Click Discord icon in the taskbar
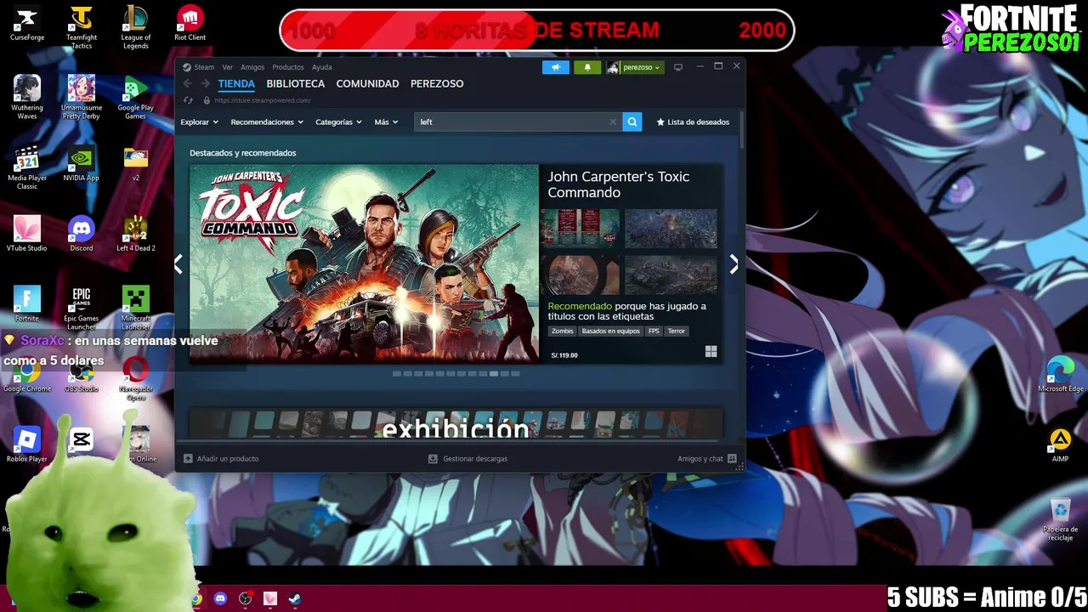Image resolution: width=1088 pixels, height=612 pixels. 221,598
